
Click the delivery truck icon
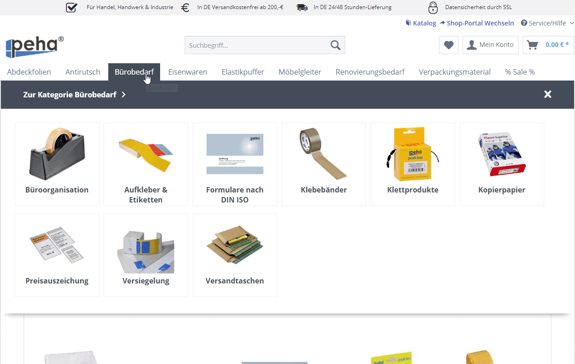302,7
